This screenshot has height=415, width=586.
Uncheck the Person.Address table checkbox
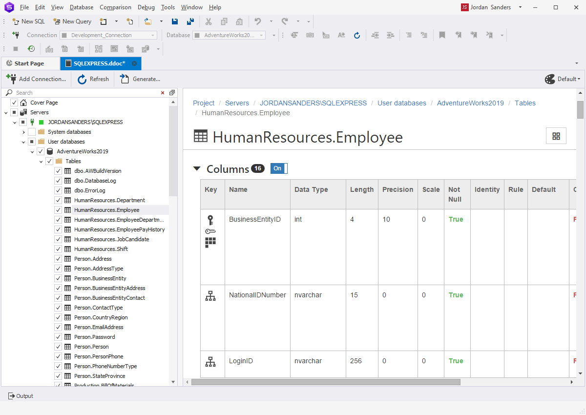point(58,259)
